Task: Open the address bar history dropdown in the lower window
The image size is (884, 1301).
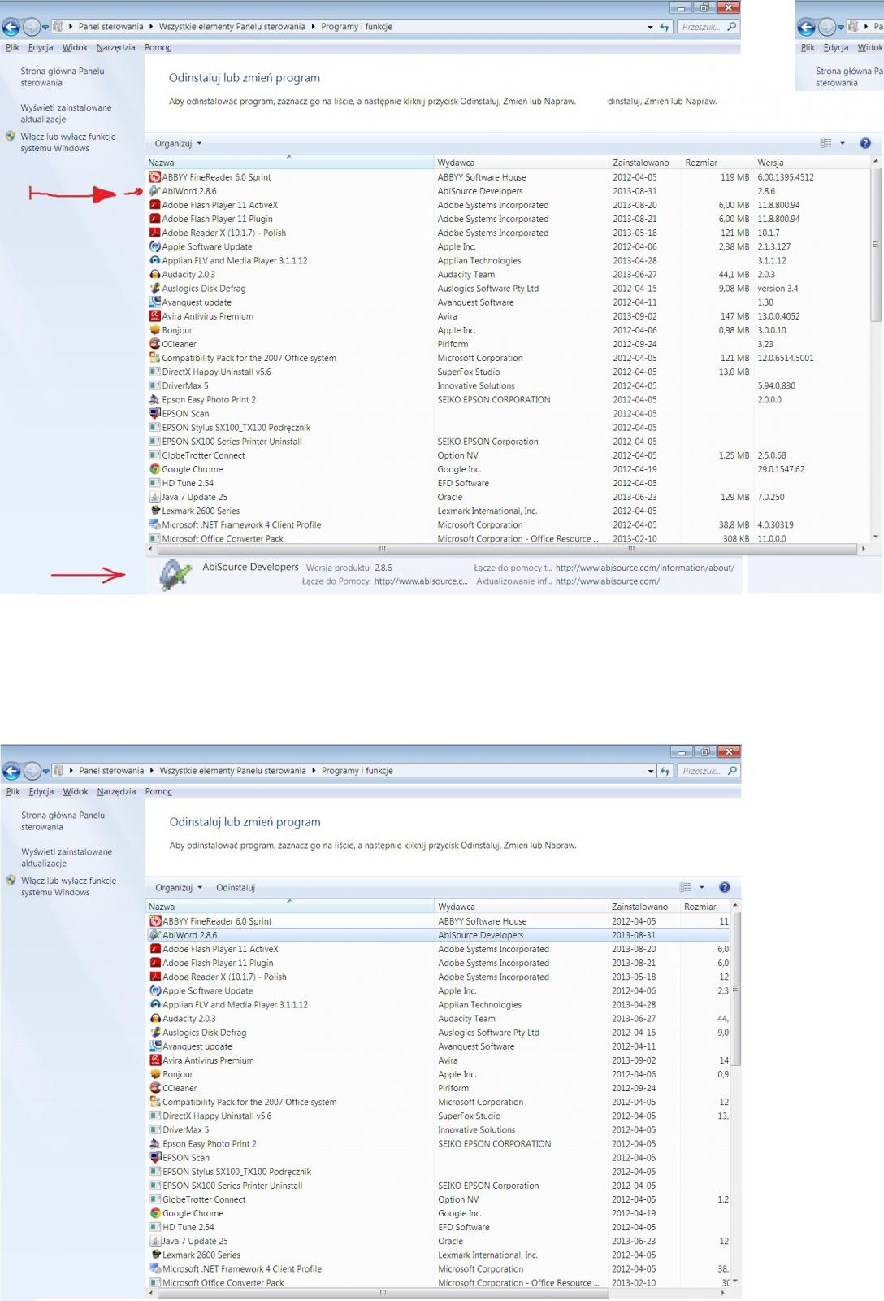Action: [651, 771]
